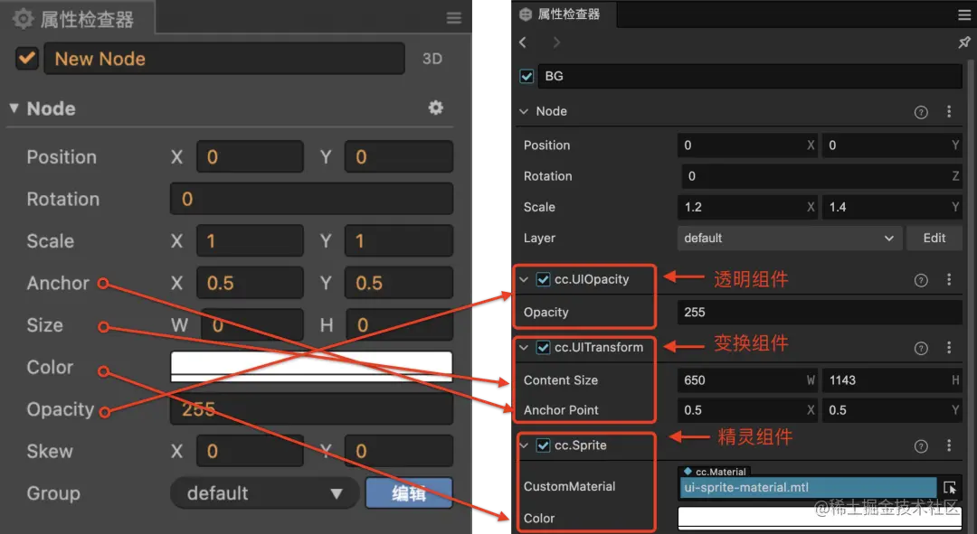Open cc.Sprite more options menu
This screenshot has height=534, width=977.
coord(949,445)
